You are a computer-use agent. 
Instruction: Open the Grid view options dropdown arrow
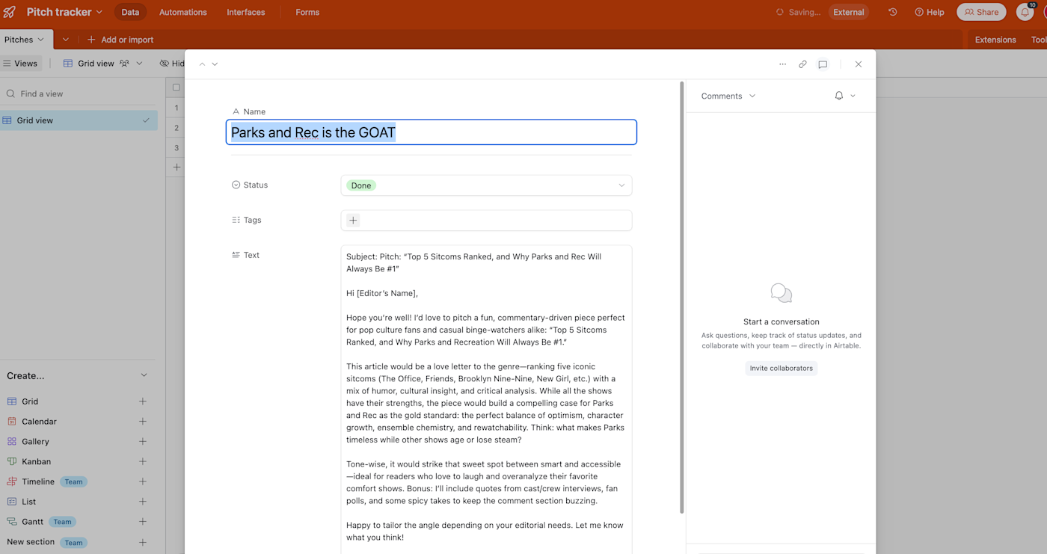pos(139,64)
